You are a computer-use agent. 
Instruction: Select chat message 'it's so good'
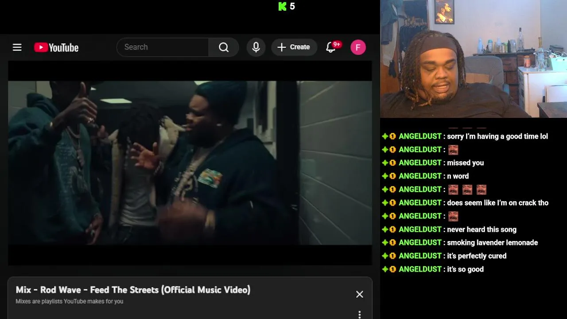pos(466,269)
